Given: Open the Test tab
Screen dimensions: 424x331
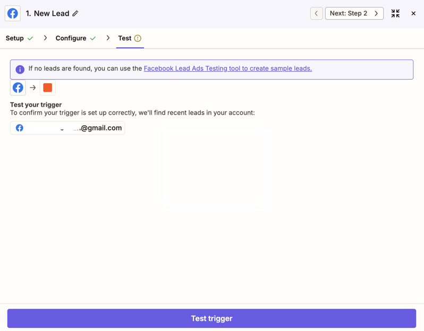Looking at the screenshot, I should tap(130, 38).
